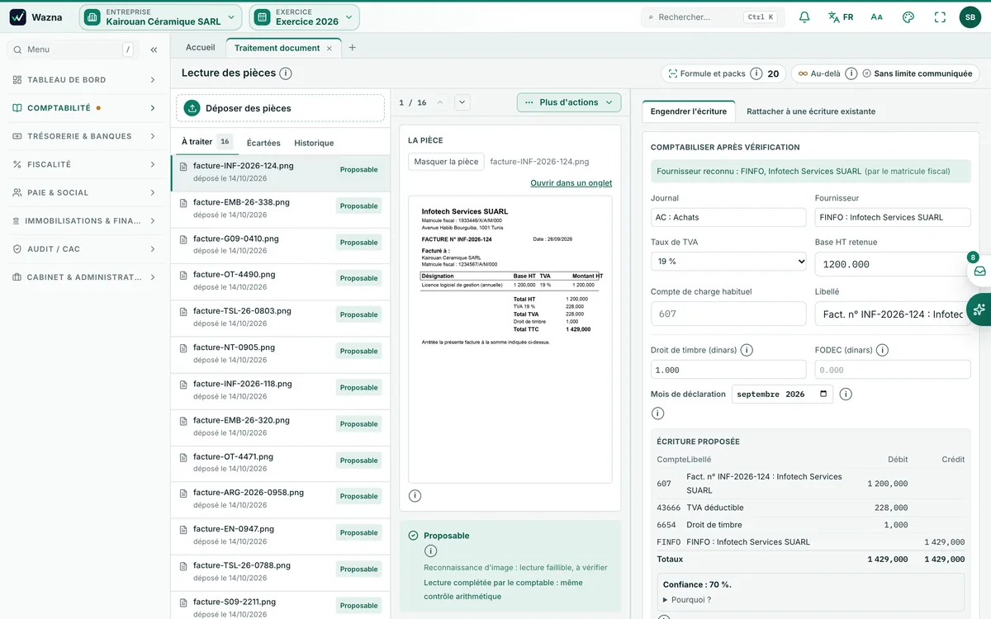This screenshot has height=619, width=991.
Task: Select the Historique tab
Action: (314, 143)
